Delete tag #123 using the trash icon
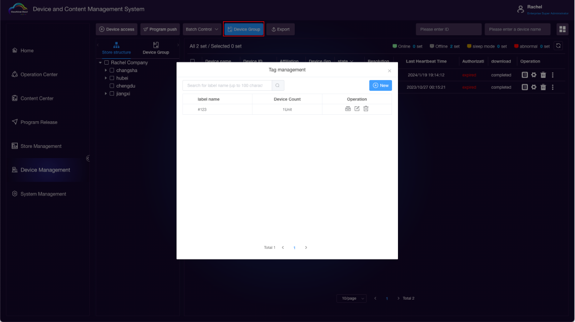 click(366, 109)
